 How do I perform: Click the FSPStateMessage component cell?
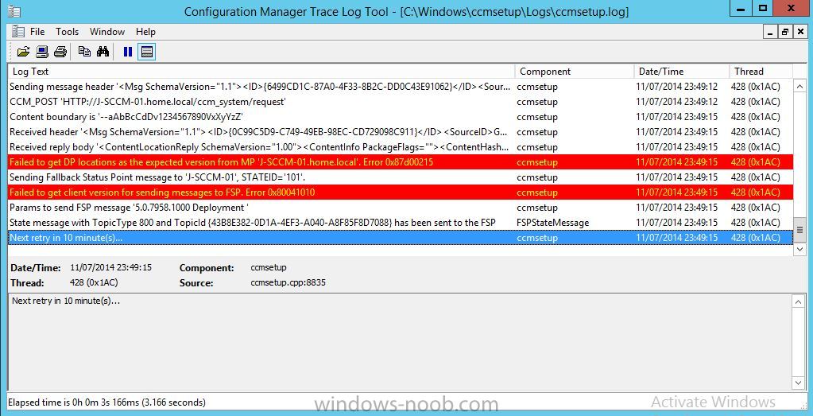pos(552,223)
